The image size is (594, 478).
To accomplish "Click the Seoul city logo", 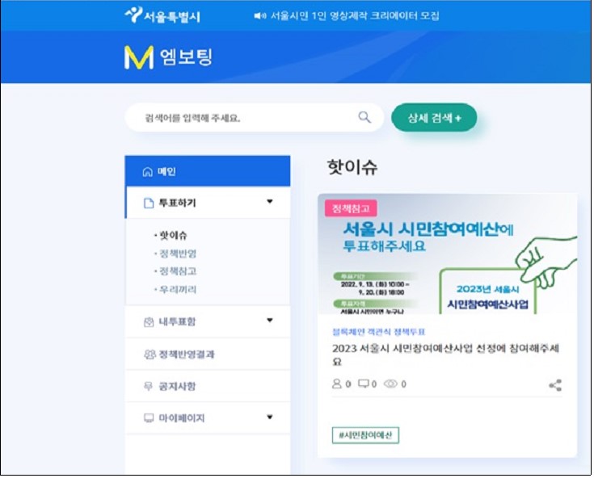I will click(162, 15).
